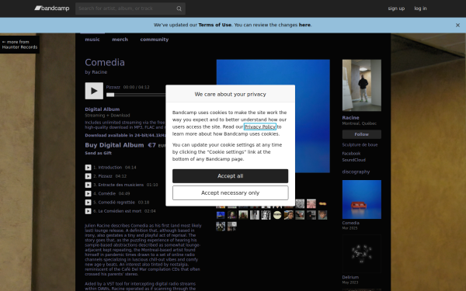Click Send as Gift
Screen dimensions: 466x291
click(99, 153)
